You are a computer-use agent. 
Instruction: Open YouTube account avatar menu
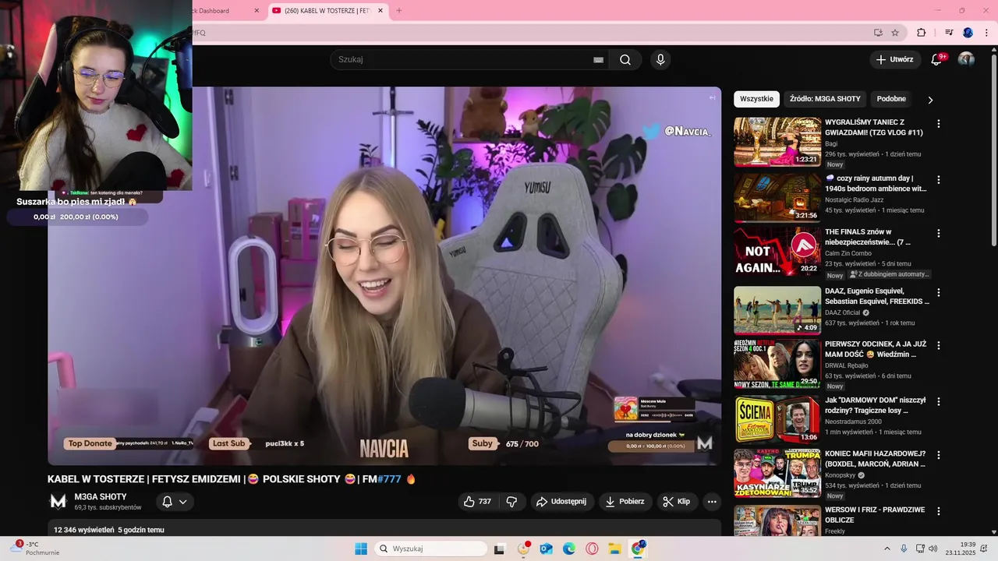tap(966, 59)
